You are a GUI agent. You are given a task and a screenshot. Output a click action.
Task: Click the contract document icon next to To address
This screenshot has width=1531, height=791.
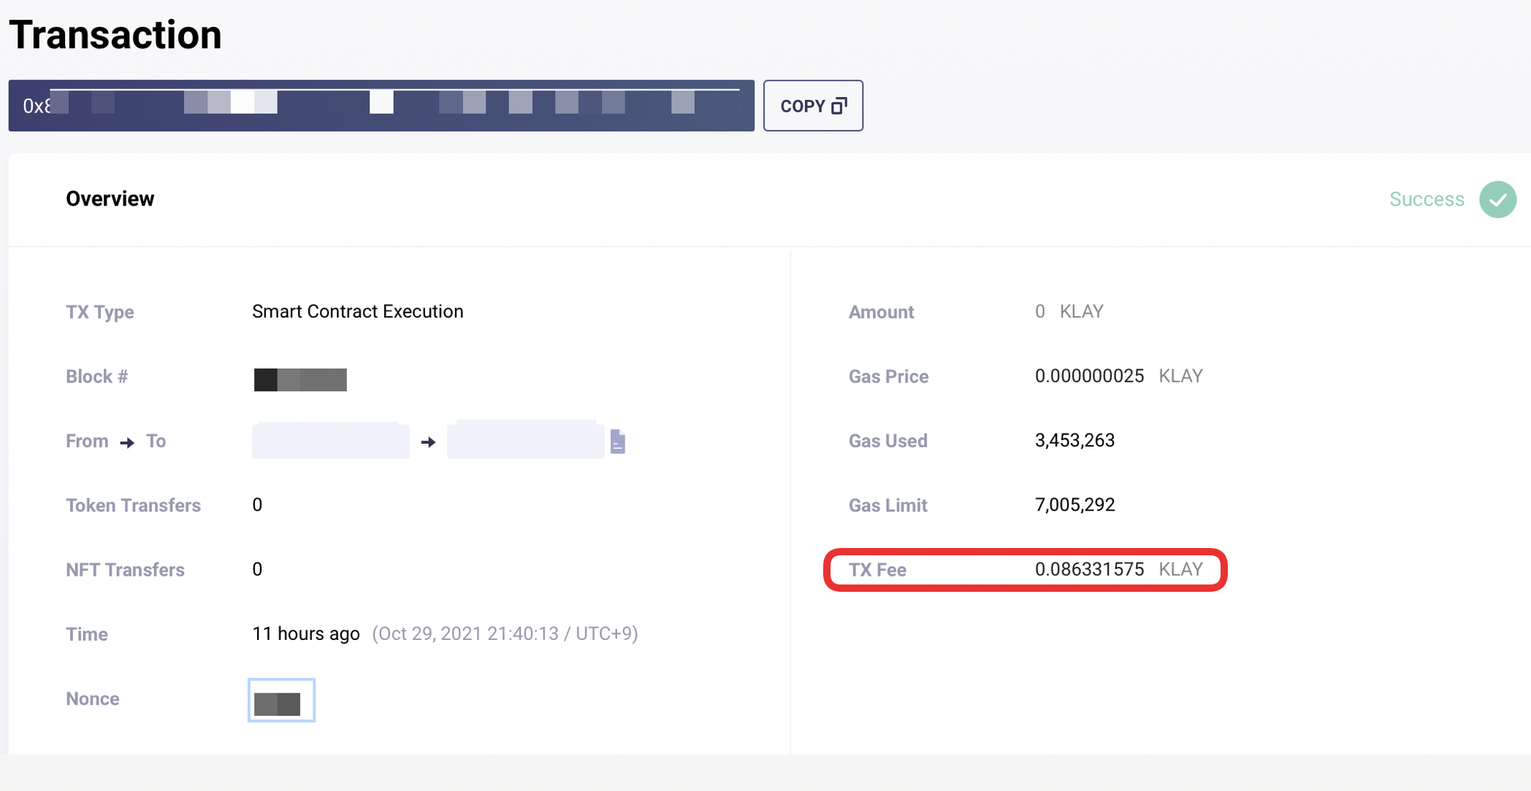click(x=617, y=441)
